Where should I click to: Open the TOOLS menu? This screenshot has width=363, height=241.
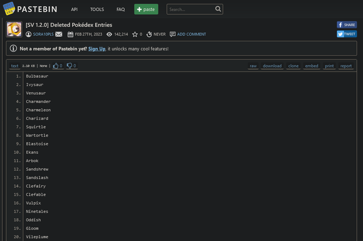click(x=97, y=10)
